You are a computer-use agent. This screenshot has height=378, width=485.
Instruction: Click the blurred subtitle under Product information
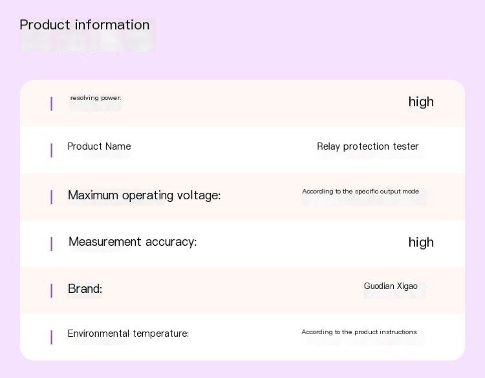coord(87,43)
